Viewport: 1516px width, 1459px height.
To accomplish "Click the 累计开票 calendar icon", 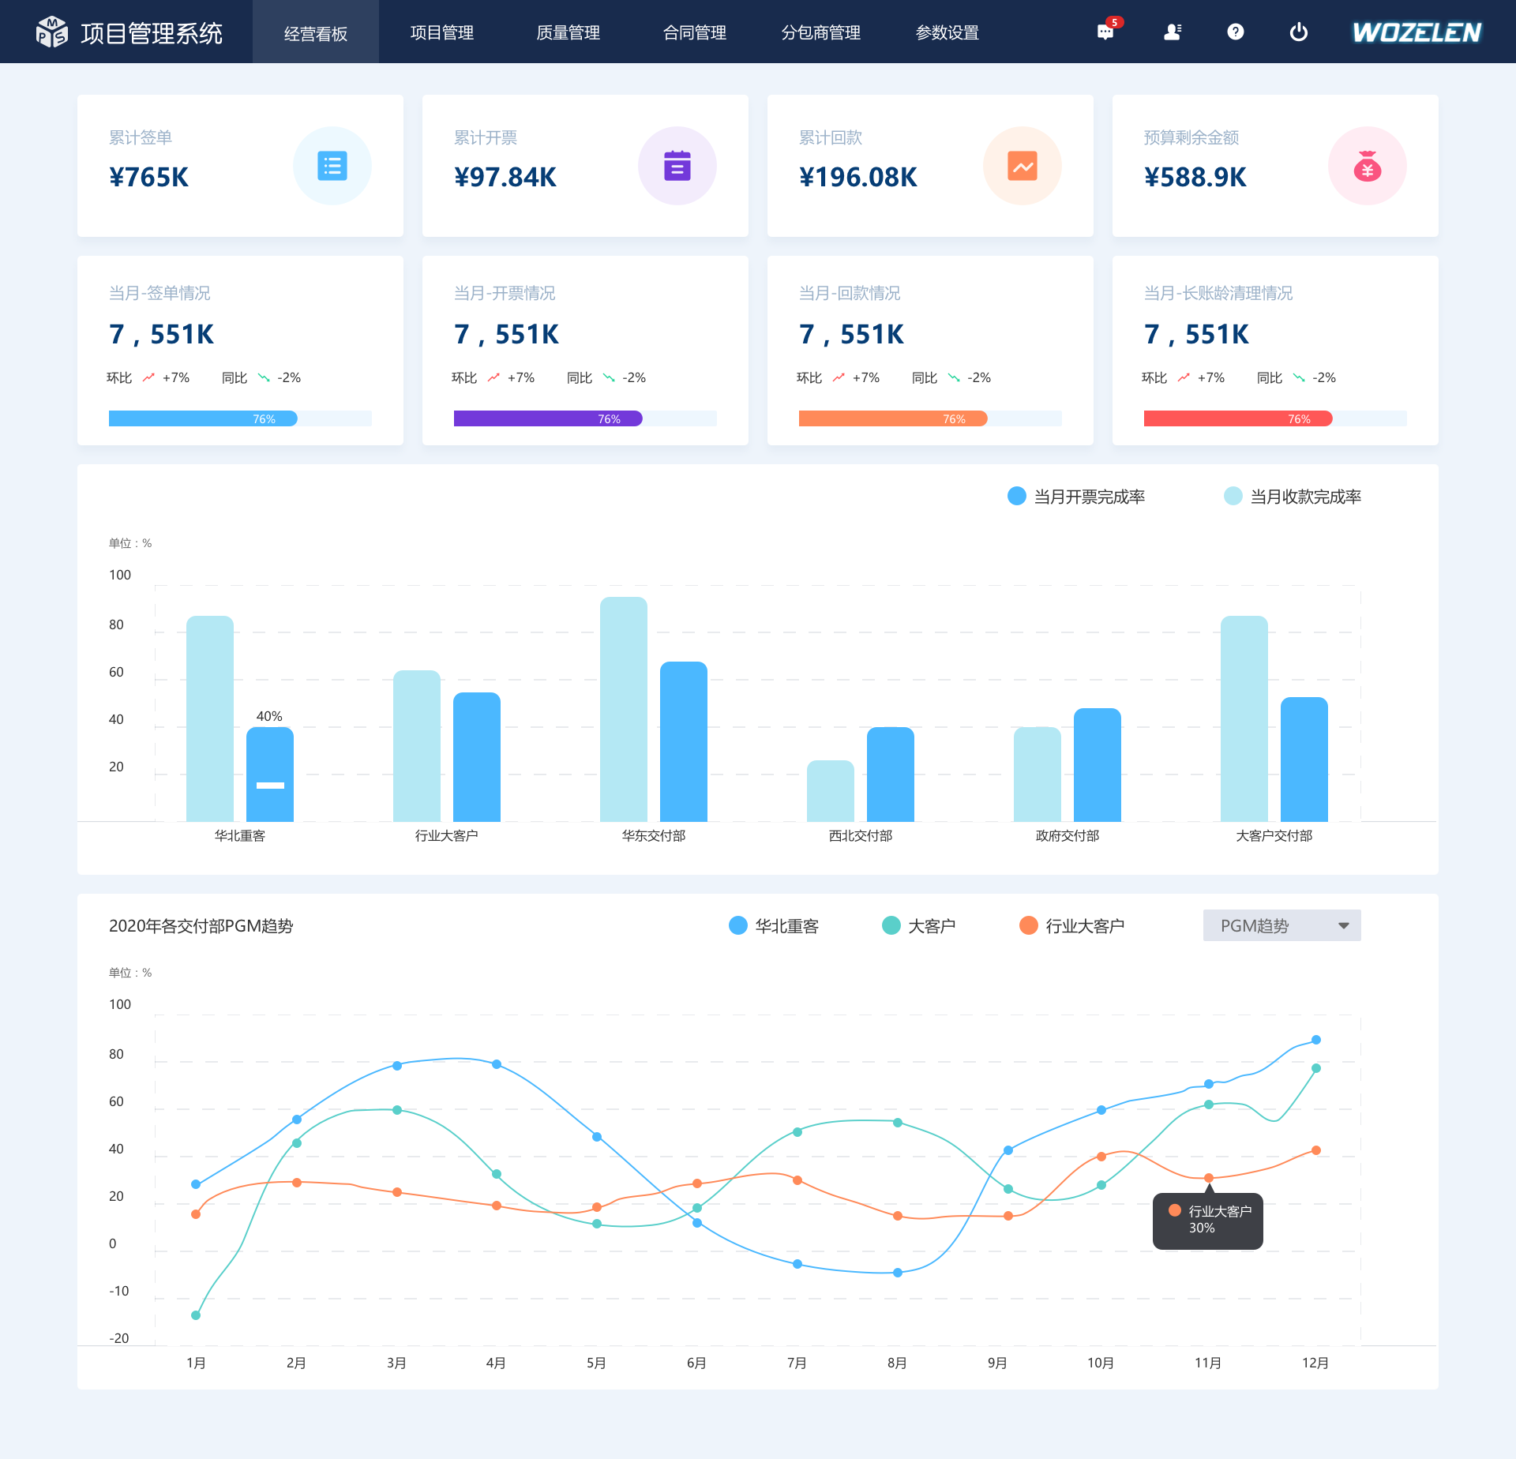I will pyautogui.click(x=677, y=166).
